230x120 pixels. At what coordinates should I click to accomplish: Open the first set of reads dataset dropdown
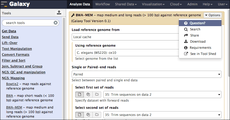(x=162, y=95)
